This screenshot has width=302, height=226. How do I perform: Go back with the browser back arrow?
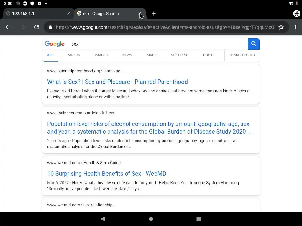(x=8, y=27)
